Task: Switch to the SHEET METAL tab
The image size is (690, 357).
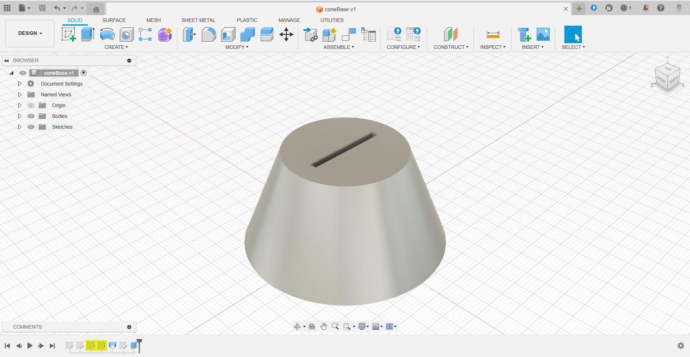Action: tap(198, 20)
